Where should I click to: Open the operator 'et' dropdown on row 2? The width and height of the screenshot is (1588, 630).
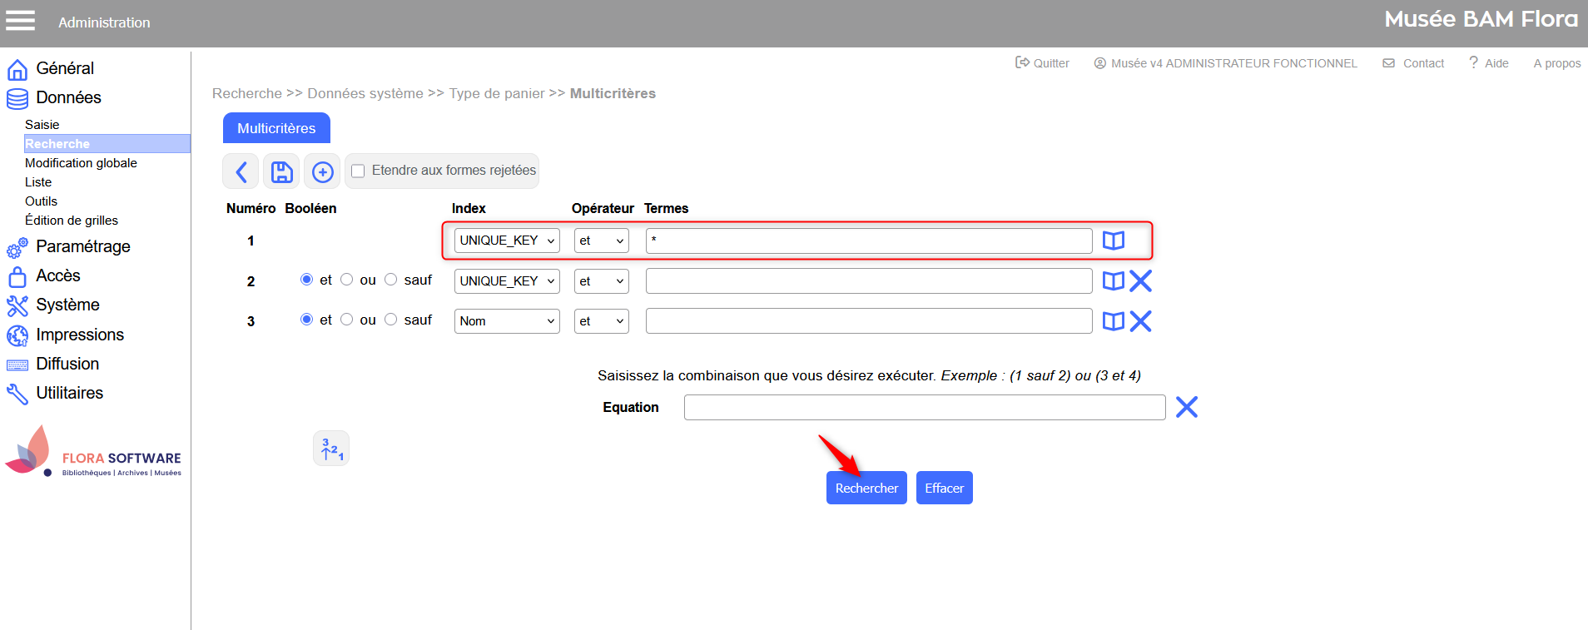(x=601, y=281)
